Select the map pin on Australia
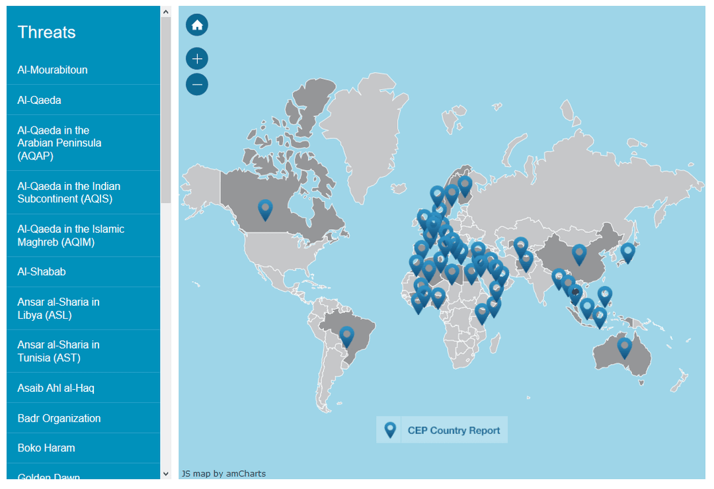Viewport: 714px width, 489px height. coord(624,346)
